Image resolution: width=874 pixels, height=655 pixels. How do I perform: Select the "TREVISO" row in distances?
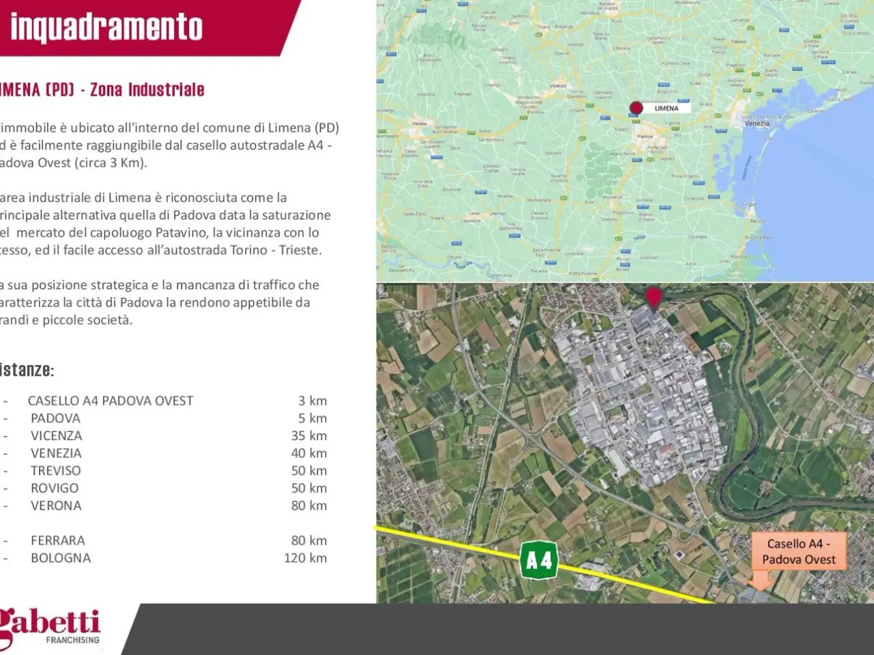click(165, 471)
